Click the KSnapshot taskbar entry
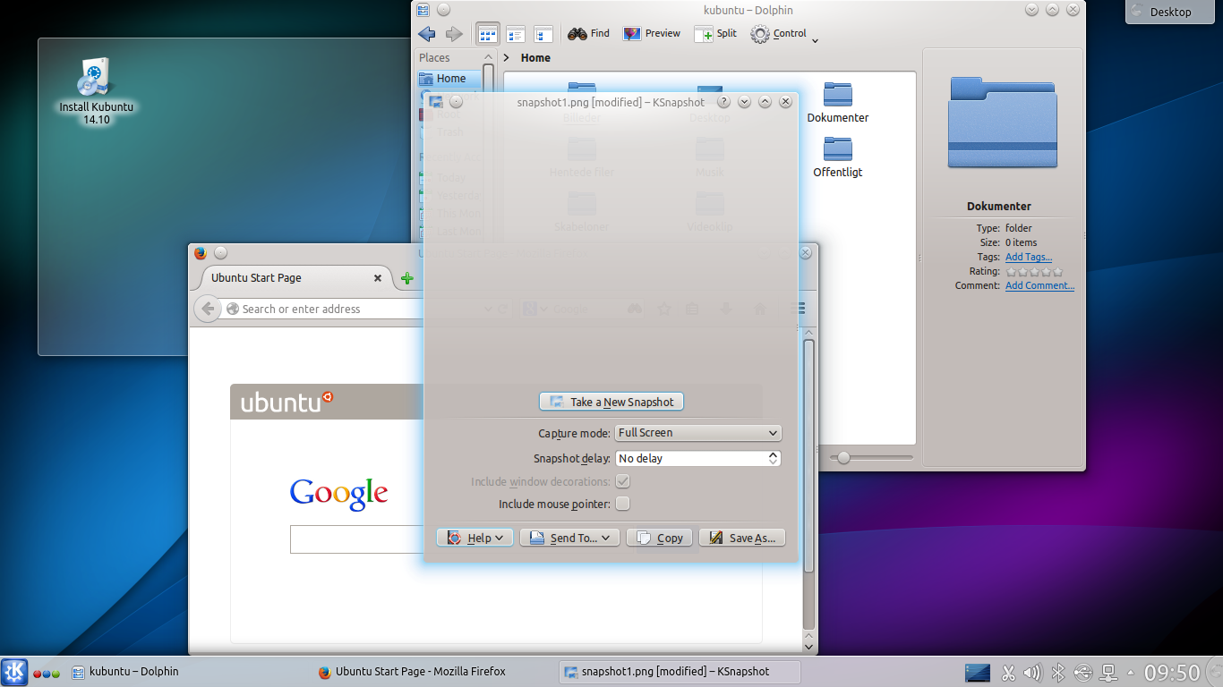Screen dimensions: 1223x687 (x=680, y=672)
